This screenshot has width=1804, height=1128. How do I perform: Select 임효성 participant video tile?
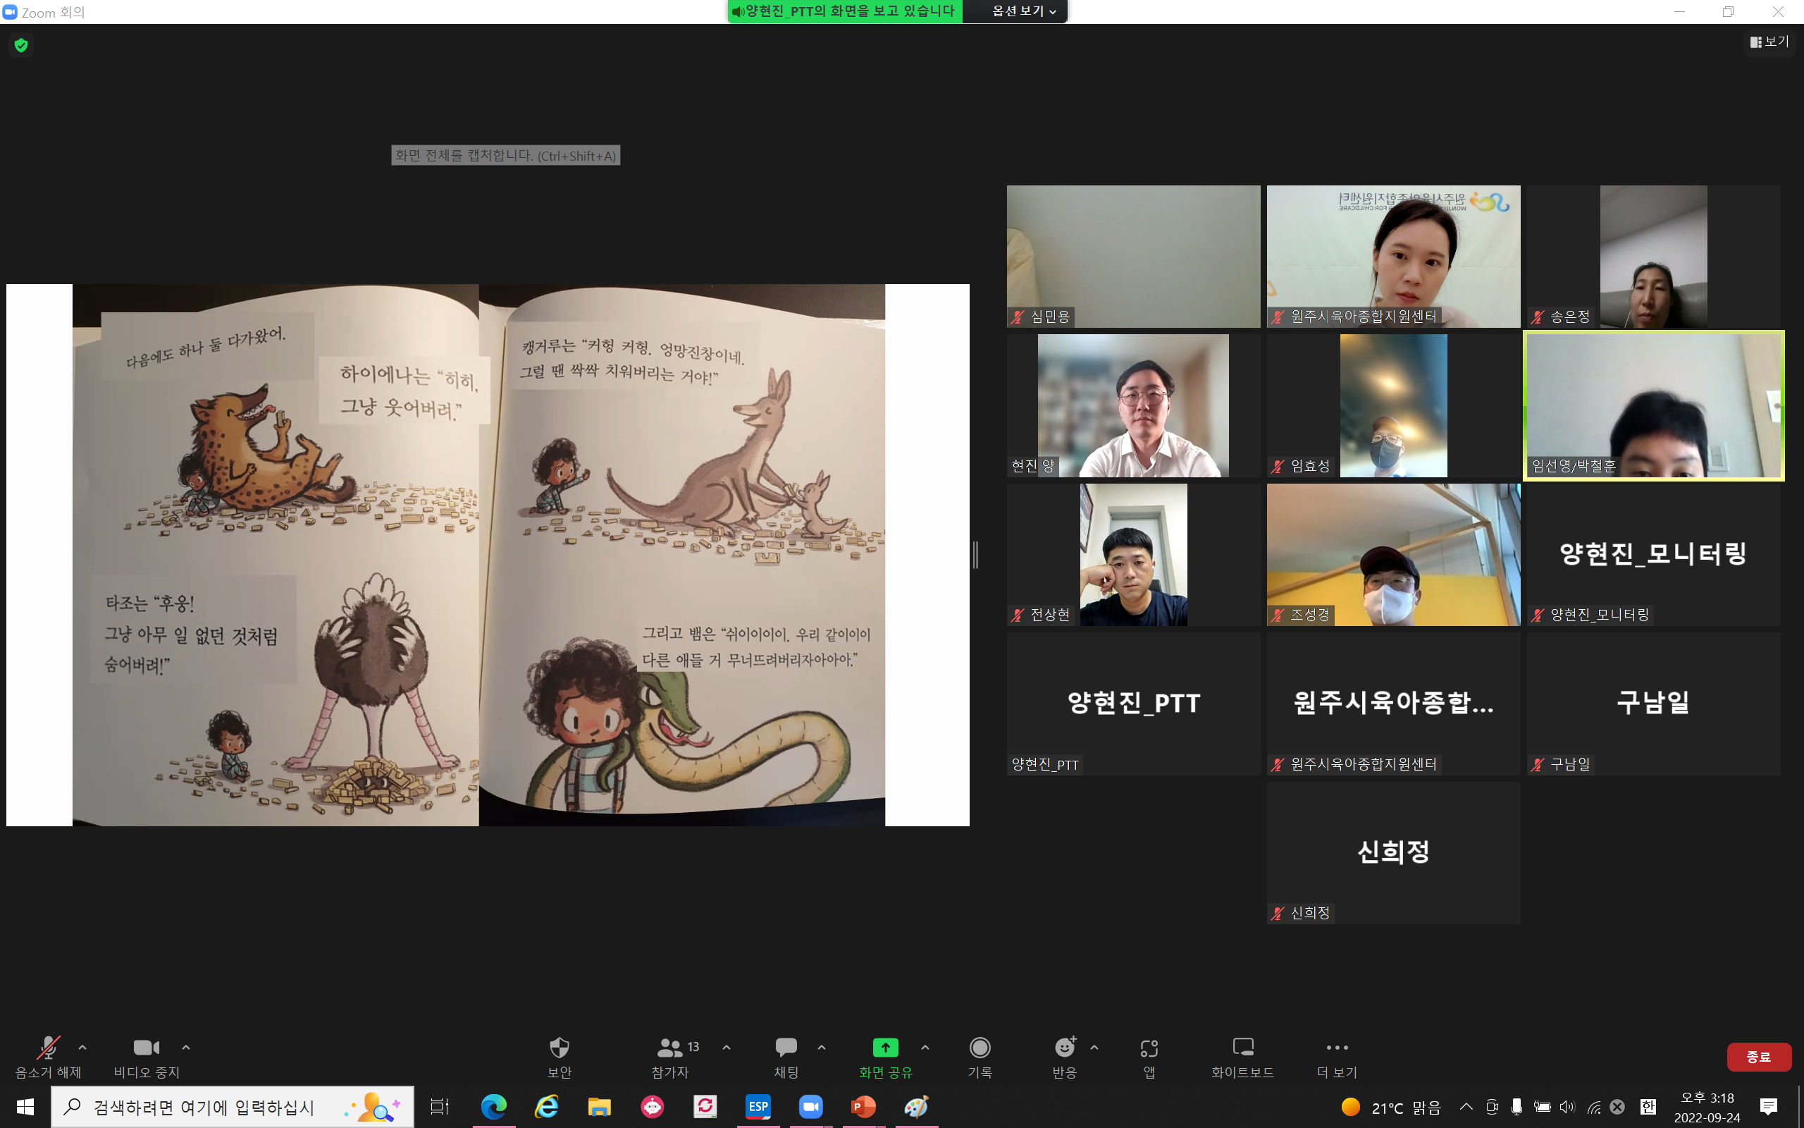(x=1393, y=406)
